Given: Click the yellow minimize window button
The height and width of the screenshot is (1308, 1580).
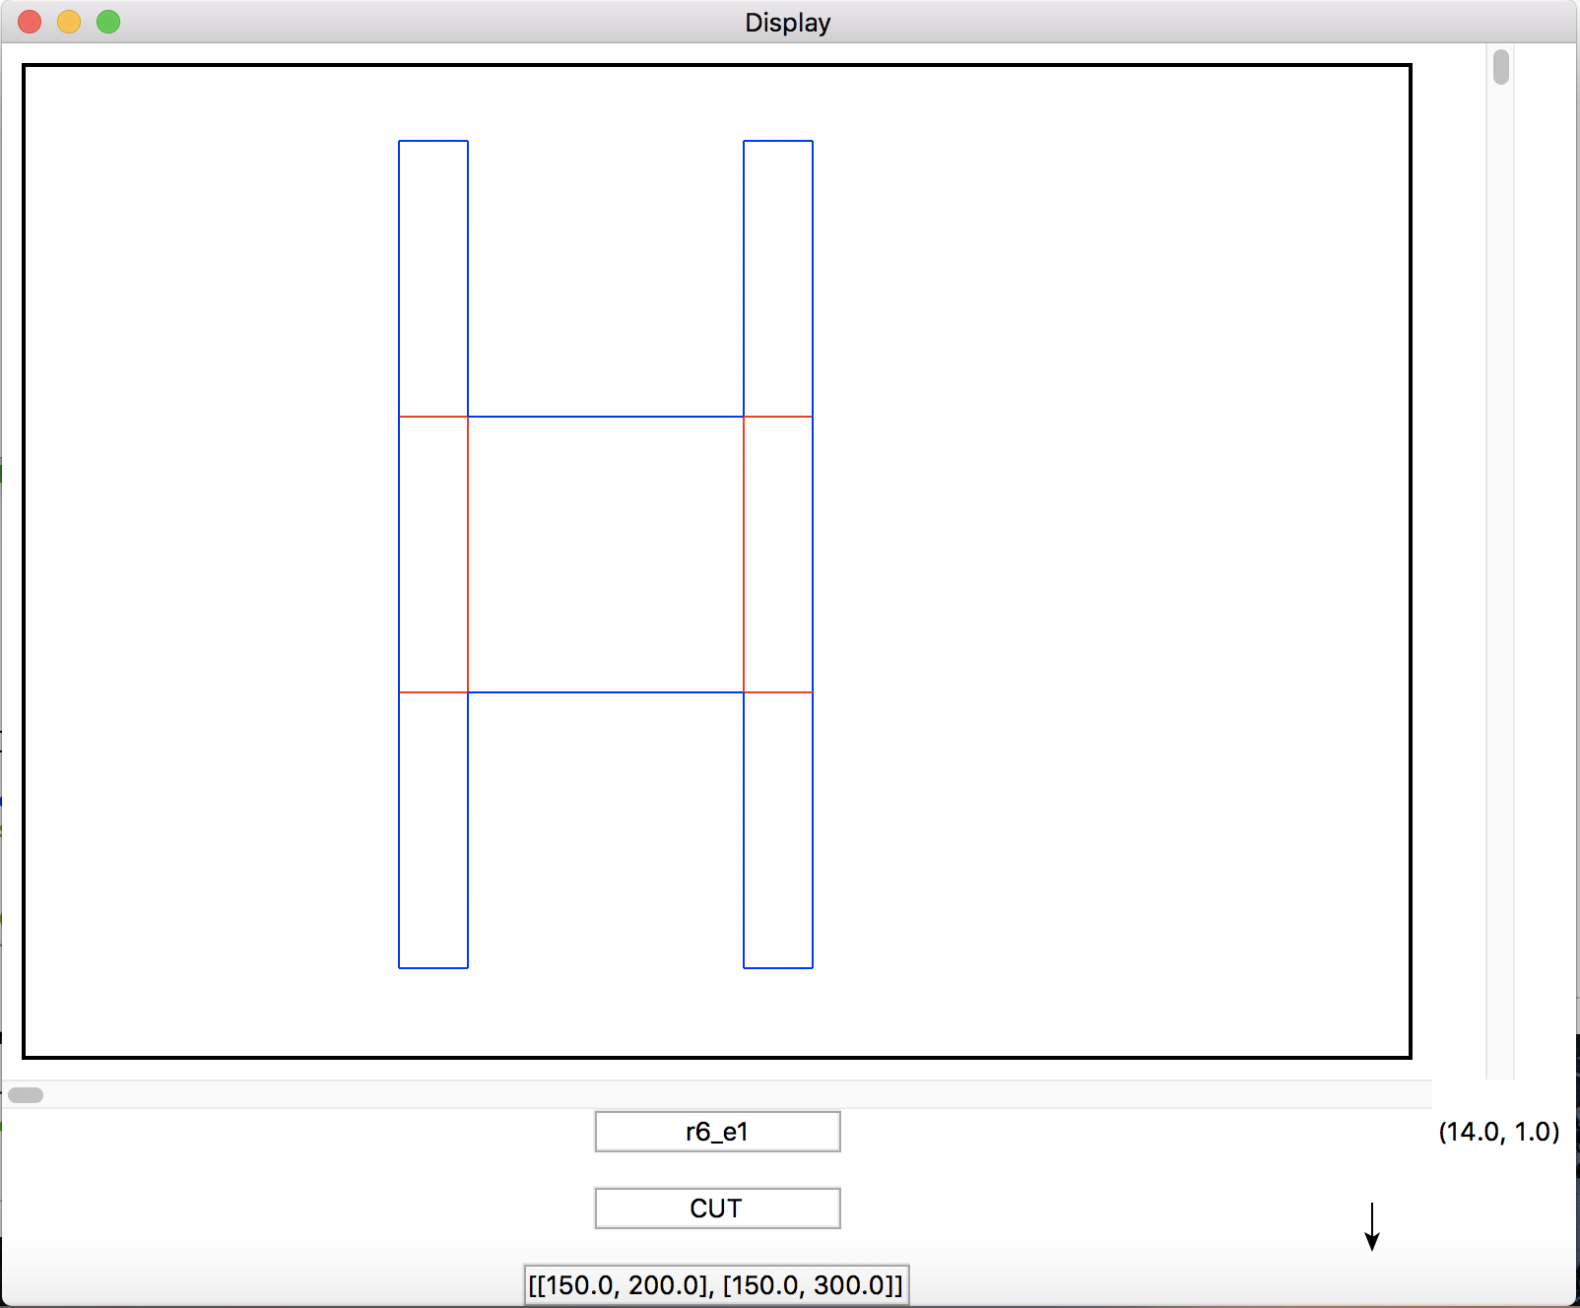Looking at the screenshot, I should [69, 22].
